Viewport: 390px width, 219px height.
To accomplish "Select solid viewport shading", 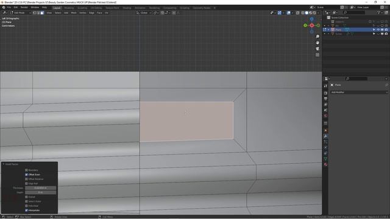I will tap(307, 13).
